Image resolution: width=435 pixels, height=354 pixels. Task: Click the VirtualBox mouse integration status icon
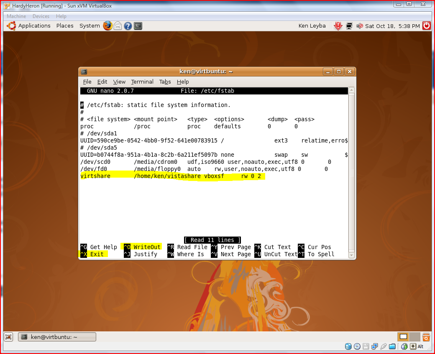404,346
